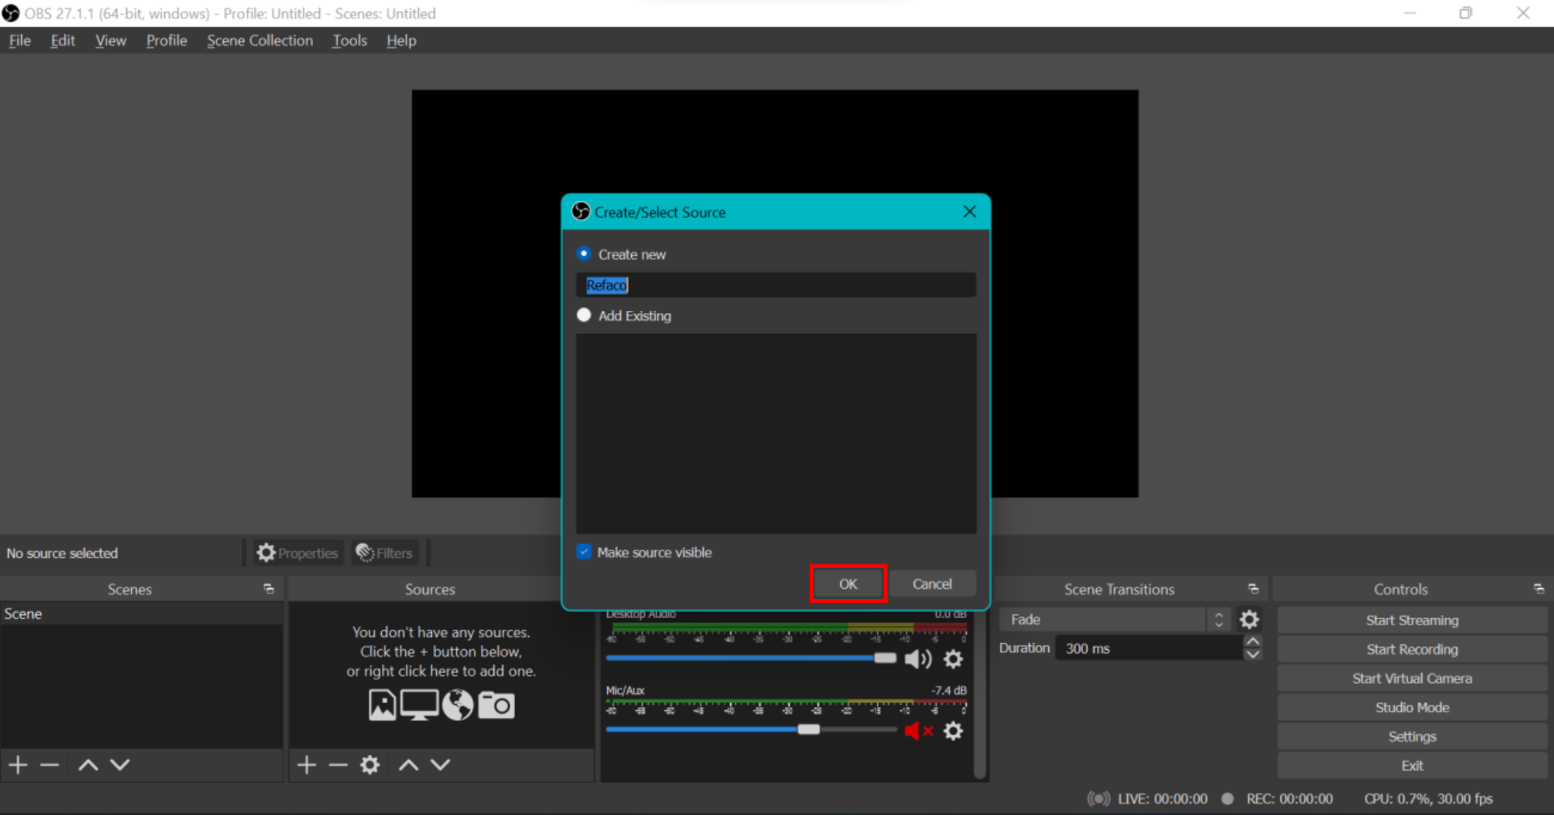Move source up arrow in Sources panel

click(409, 764)
